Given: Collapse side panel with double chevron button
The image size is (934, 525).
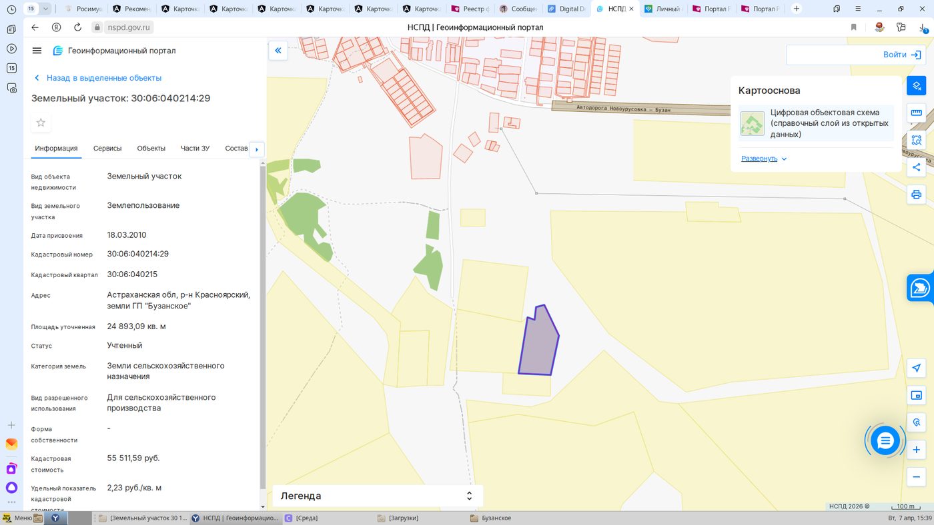Looking at the screenshot, I should coord(278,50).
